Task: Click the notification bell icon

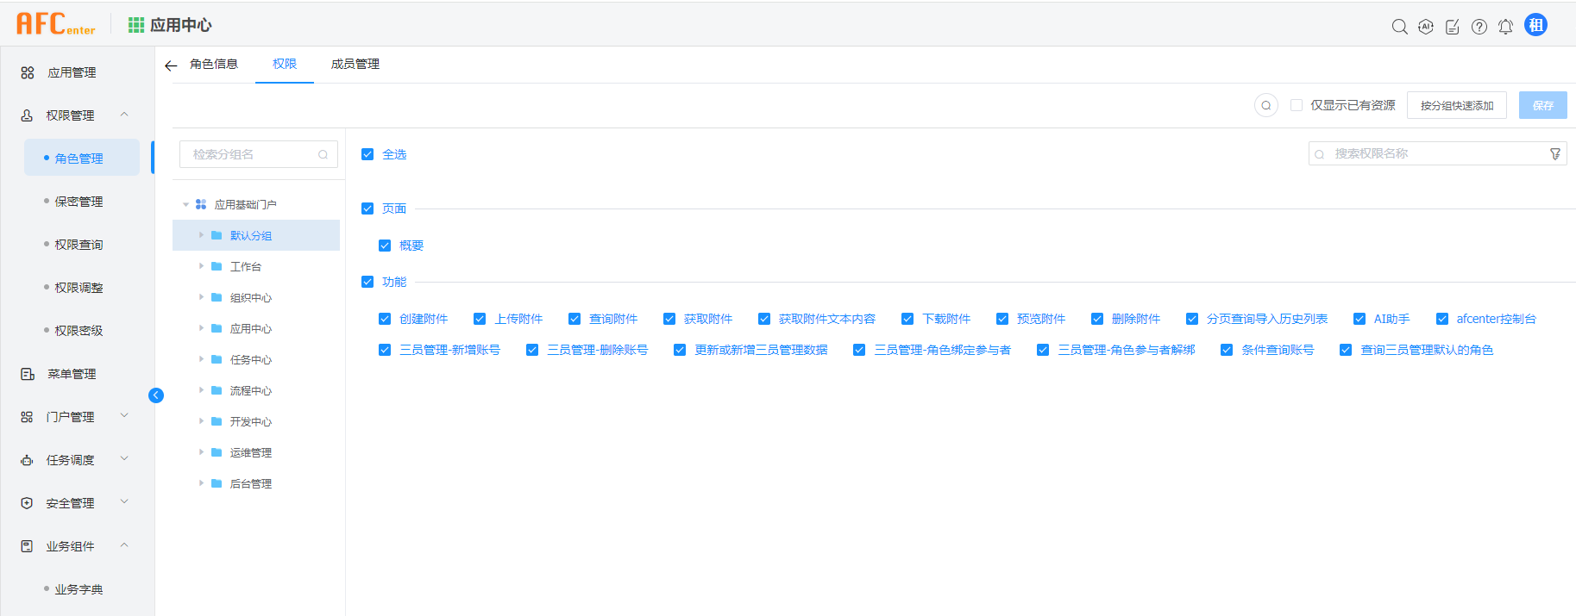Action: (1505, 27)
